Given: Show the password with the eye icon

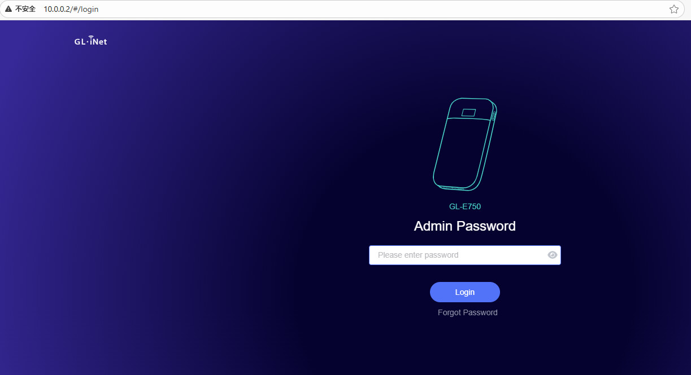Looking at the screenshot, I should click(552, 255).
